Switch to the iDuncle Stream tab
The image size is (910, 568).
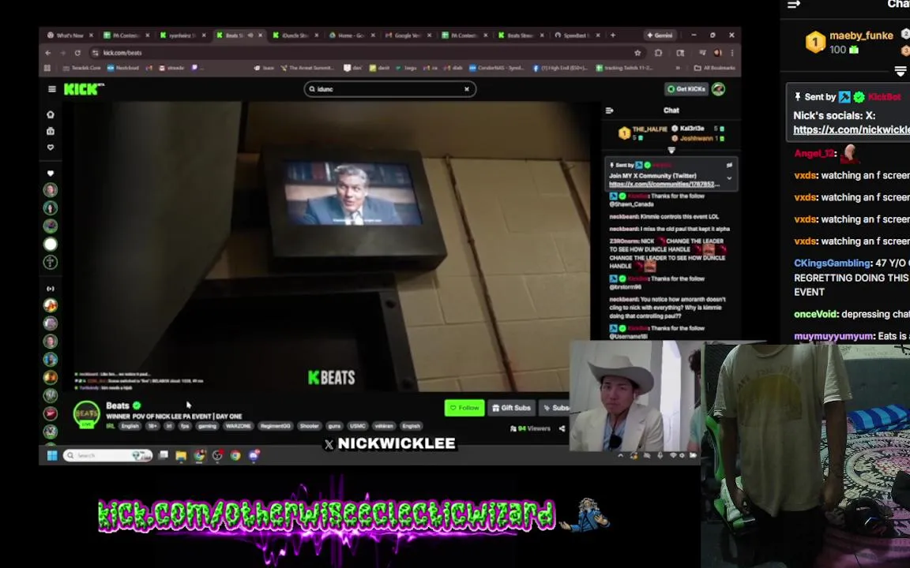[x=295, y=35]
